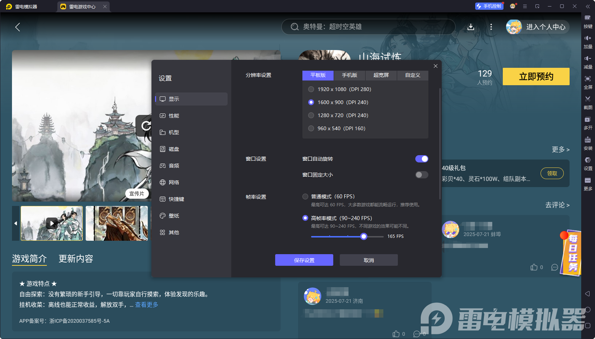The height and width of the screenshot is (339, 595).
Task: Click the thumbs-up icon on 蚌埠 comment
Action: [x=534, y=267]
